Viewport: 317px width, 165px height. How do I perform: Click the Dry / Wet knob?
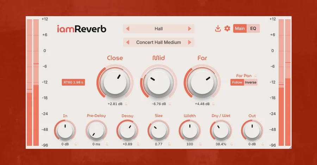(x=221, y=130)
